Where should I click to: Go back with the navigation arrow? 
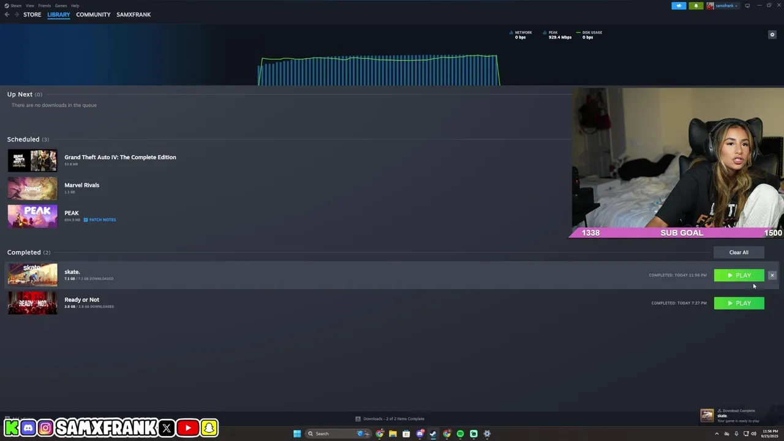coord(7,15)
